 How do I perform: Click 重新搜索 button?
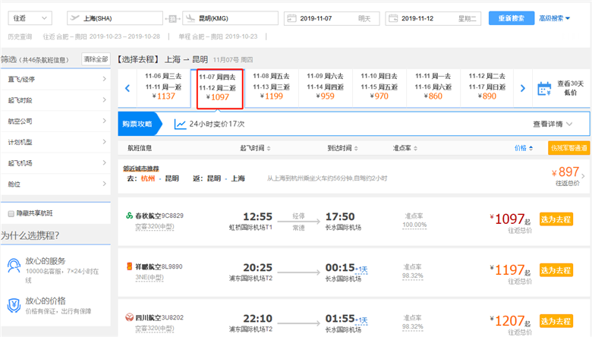tap(512, 18)
